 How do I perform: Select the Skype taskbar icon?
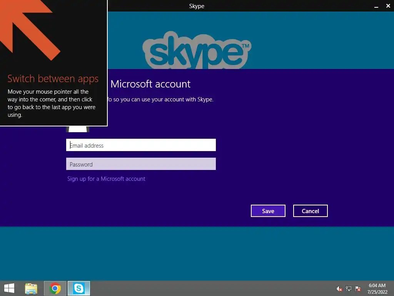click(x=78, y=288)
